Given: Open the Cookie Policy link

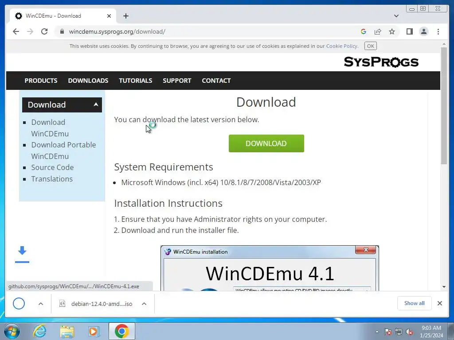Looking at the screenshot, I should coord(342,46).
